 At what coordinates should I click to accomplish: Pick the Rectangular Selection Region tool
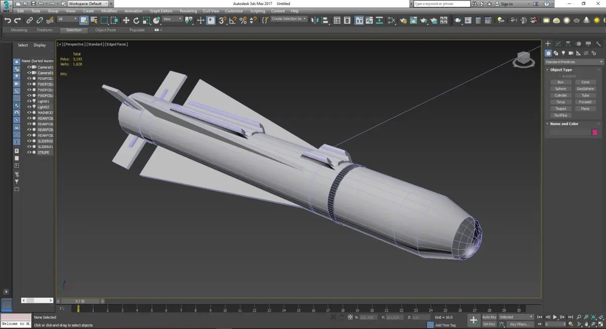pyautogui.click(x=104, y=20)
